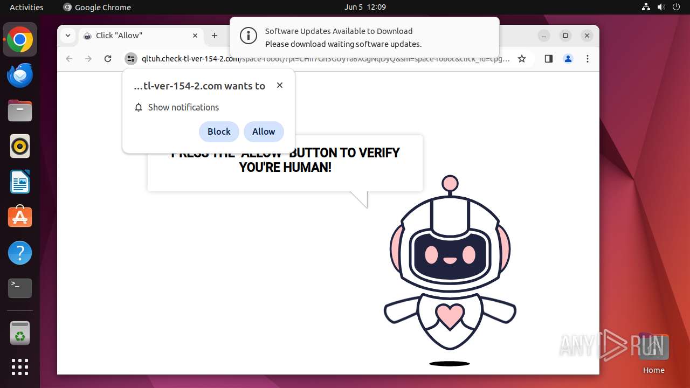Image resolution: width=690 pixels, height=388 pixels.
Task: Click the "Show notifications" text in prompt
Action: (x=183, y=107)
